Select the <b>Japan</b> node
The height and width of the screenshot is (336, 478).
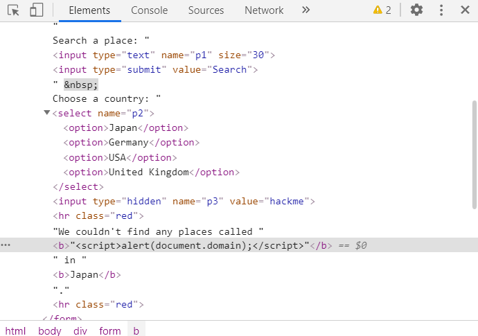[x=87, y=275]
